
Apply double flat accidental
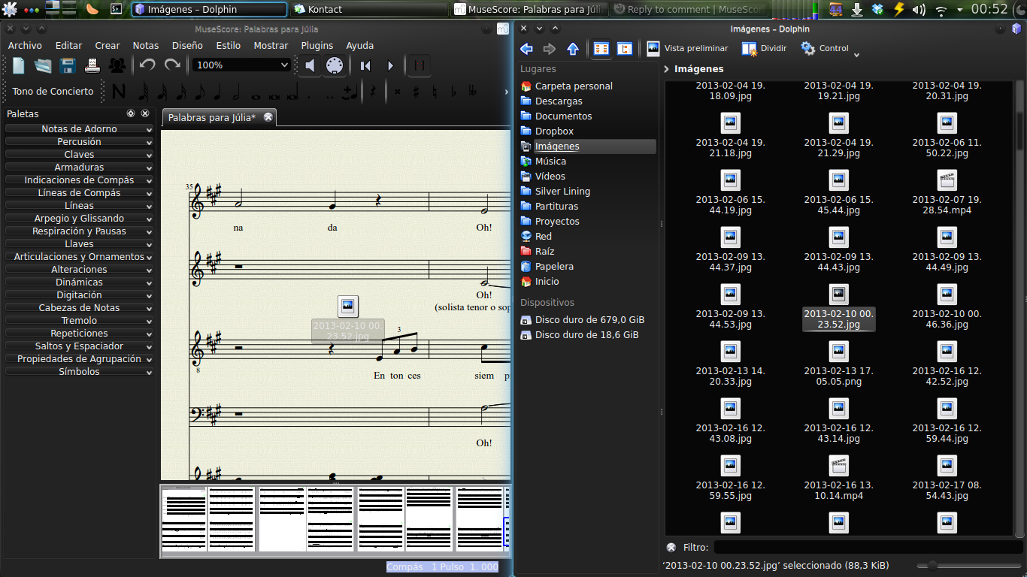point(472,92)
